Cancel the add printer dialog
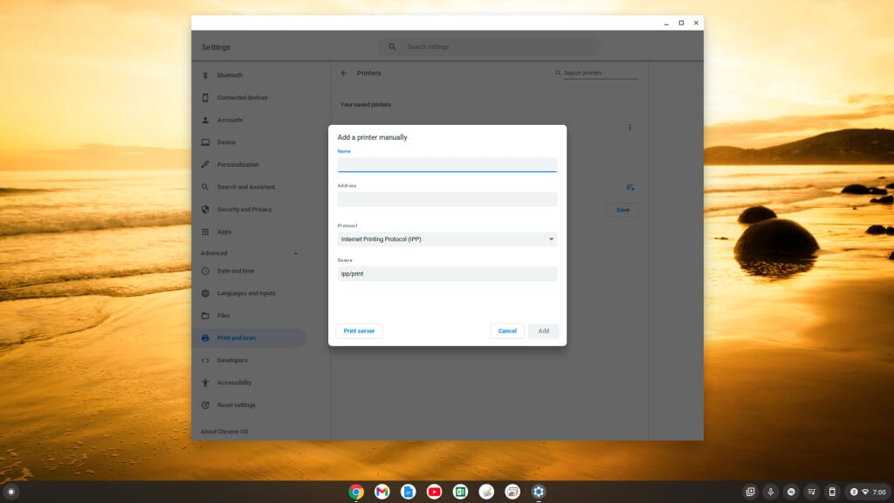Screen dimensions: 894x503 coord(507,331)
